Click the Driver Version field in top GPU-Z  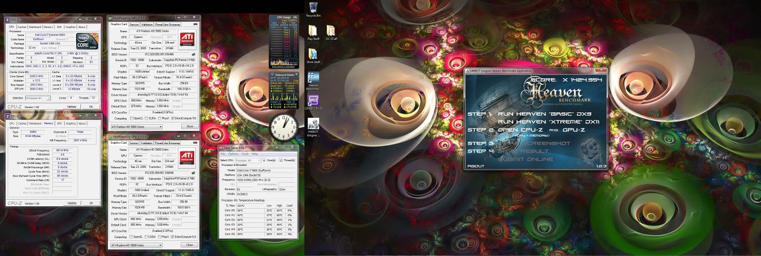point(163,94)
